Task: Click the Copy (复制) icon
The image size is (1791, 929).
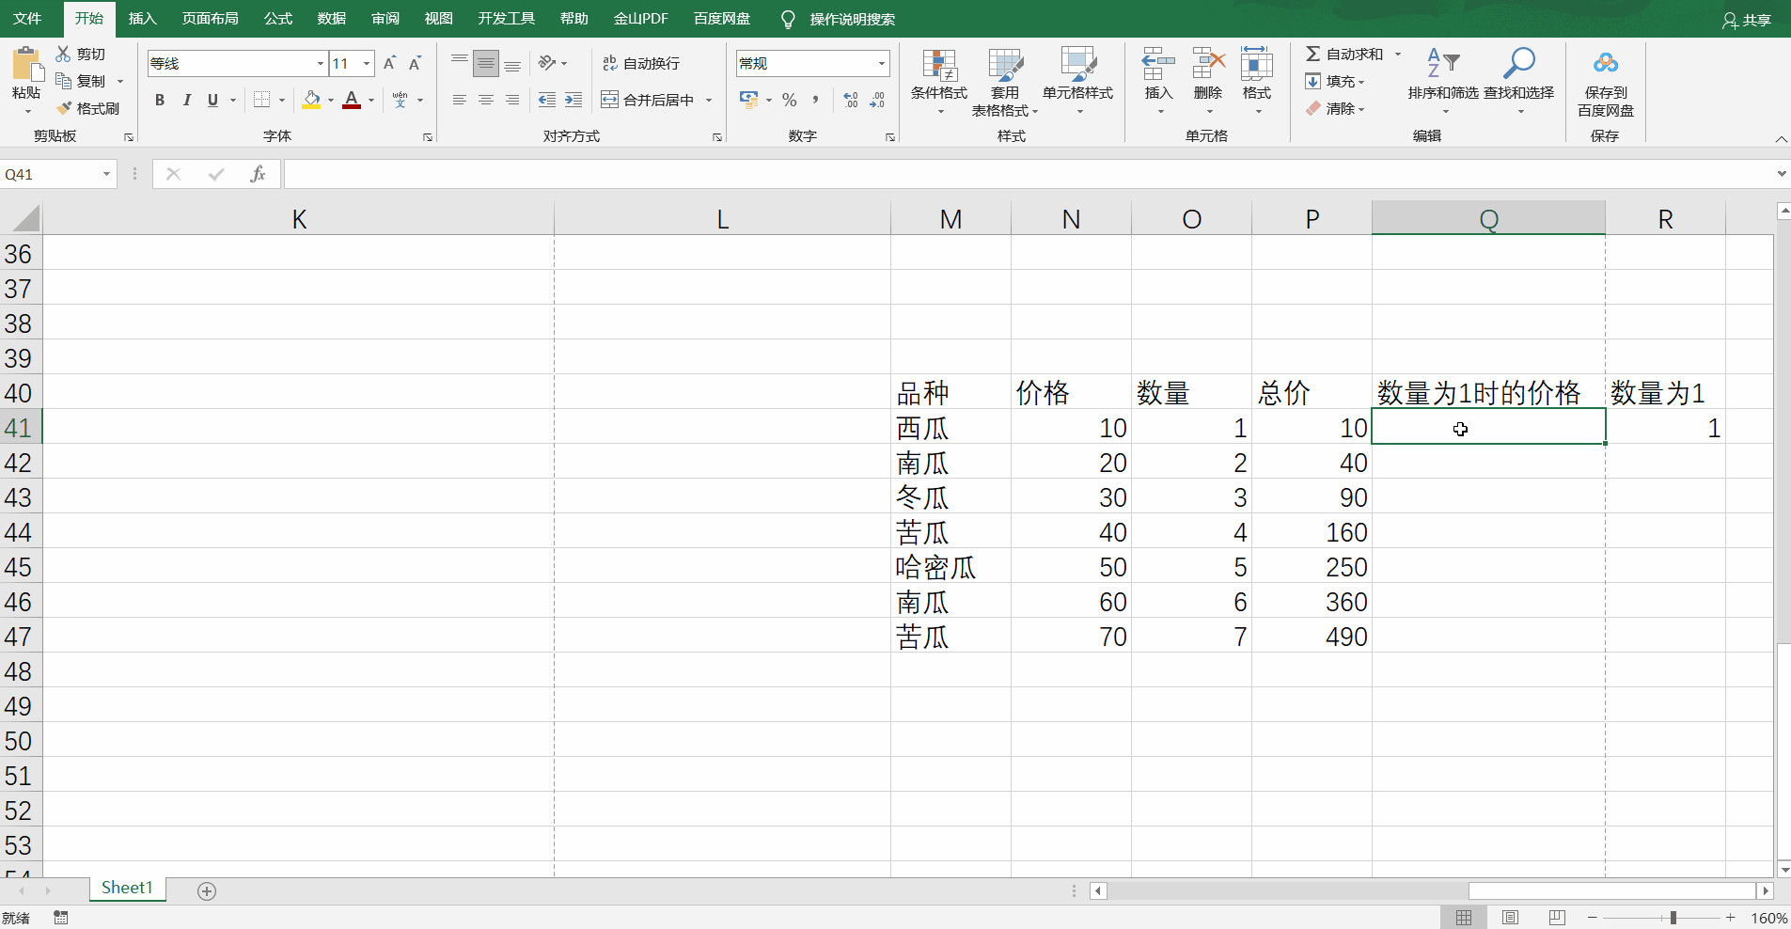Action: [x=63, y=81]
